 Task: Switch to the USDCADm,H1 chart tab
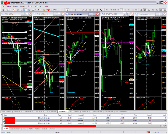pos(86,112)
